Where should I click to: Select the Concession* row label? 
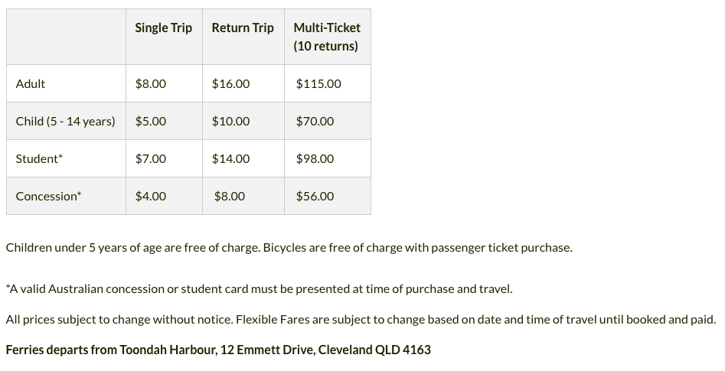(48, 196)
